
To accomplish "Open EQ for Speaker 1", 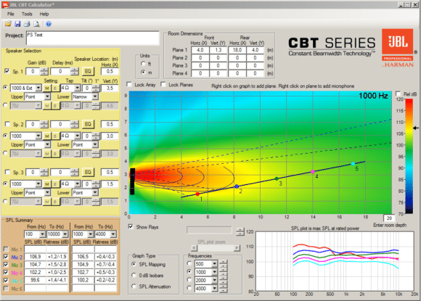I will [88, 71].
